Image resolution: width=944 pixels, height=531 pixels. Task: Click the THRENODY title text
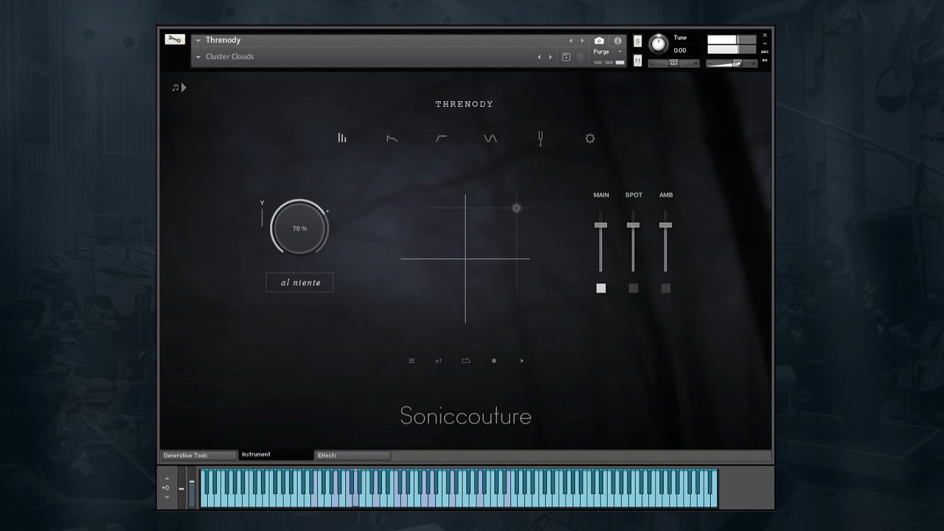click(465, 104)
